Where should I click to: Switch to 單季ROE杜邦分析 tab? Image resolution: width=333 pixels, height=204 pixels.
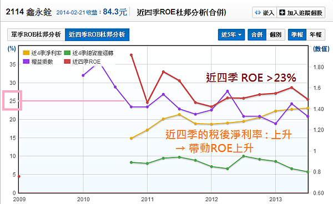pyautogui.click(x=36, y=34)
